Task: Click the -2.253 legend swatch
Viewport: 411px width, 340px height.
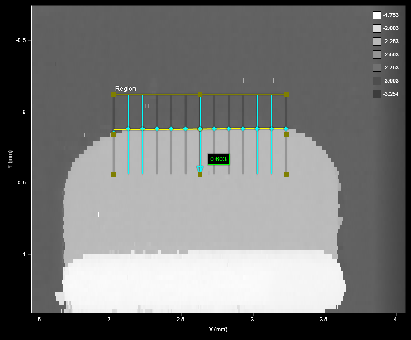Action: tap(377, 42)
